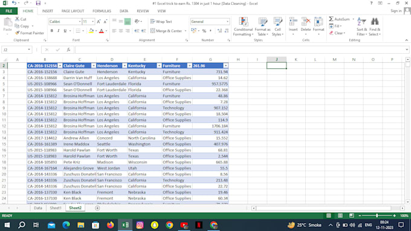Click the Save icon in Quick Access Toolbar
The image size is (411, 231).
pyautogui.click(x=38, y=4)
